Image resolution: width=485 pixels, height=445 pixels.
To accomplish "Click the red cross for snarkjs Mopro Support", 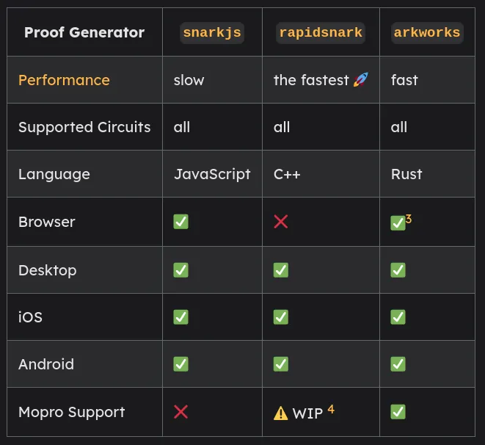I will (180, 412).
